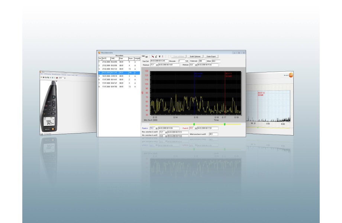Screen dimensions: 342x223
Task: Select the vertical cursor line tool
Action: pyautogui.click(x=162, y=56)
